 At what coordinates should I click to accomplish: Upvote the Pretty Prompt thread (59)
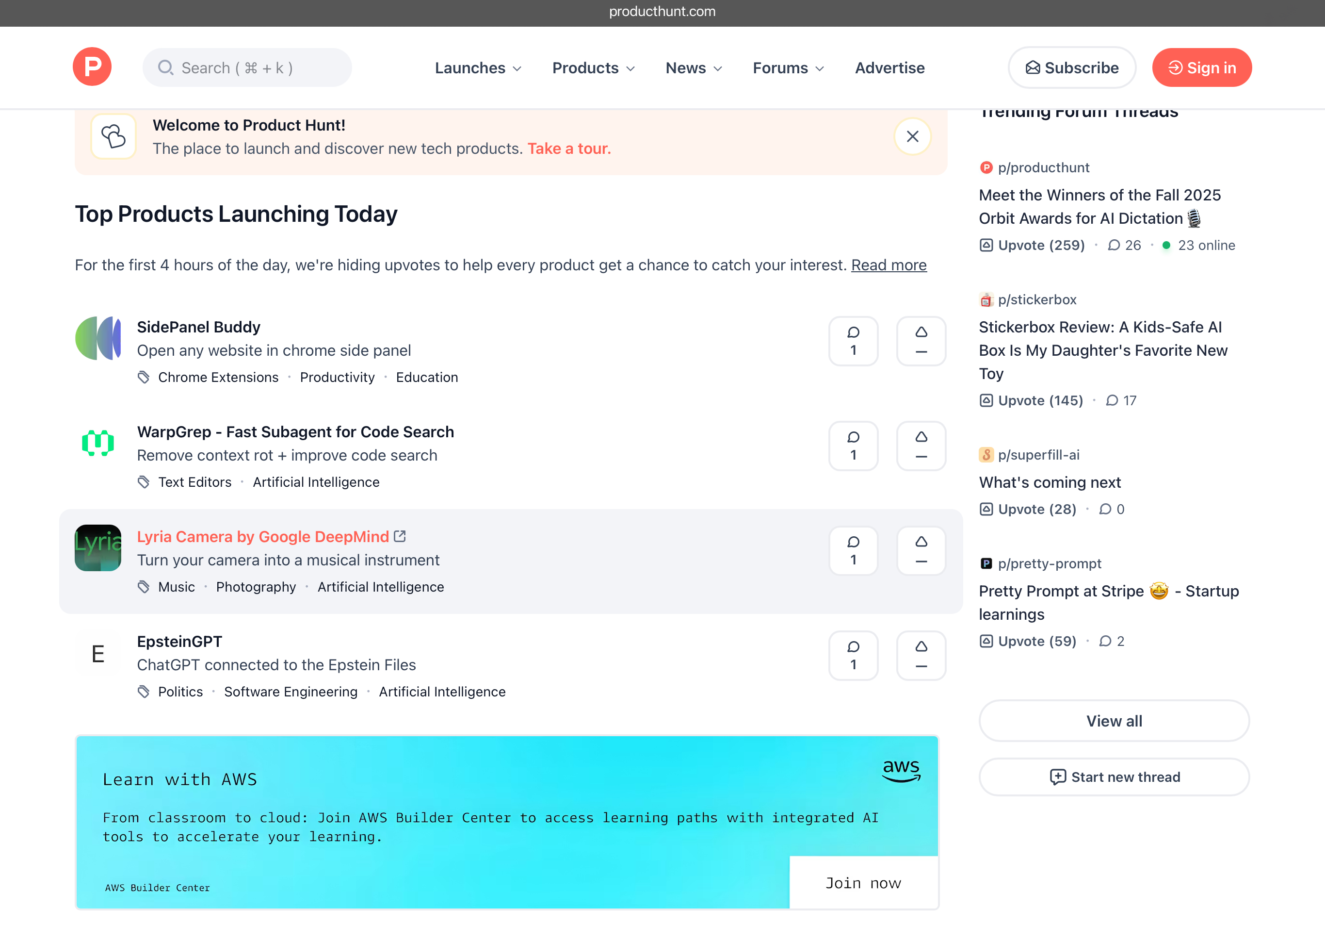click(x=1028, y=642)
